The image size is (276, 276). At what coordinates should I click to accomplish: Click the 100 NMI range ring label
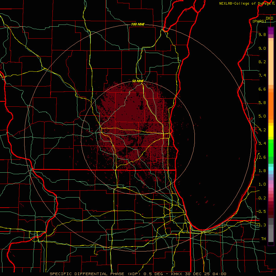pos(138,24)
